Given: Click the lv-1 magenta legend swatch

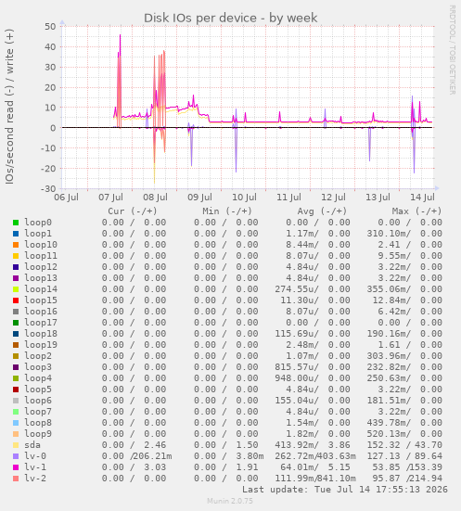Looking at the screenshot, I should [x=16, y=467].
